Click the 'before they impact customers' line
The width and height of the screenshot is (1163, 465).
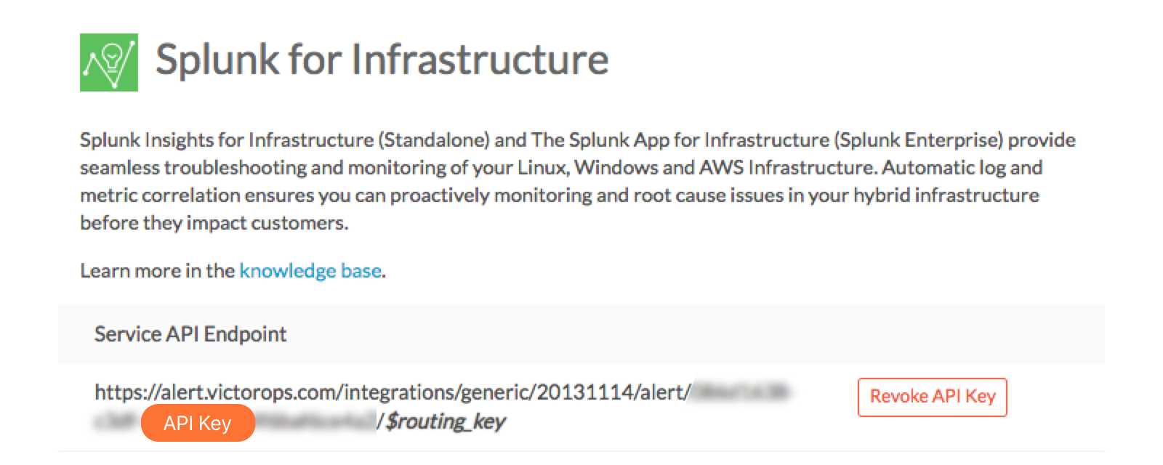point(214,222)
